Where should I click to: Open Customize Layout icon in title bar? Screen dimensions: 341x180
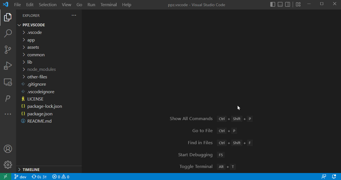click(x=298, y=4)
